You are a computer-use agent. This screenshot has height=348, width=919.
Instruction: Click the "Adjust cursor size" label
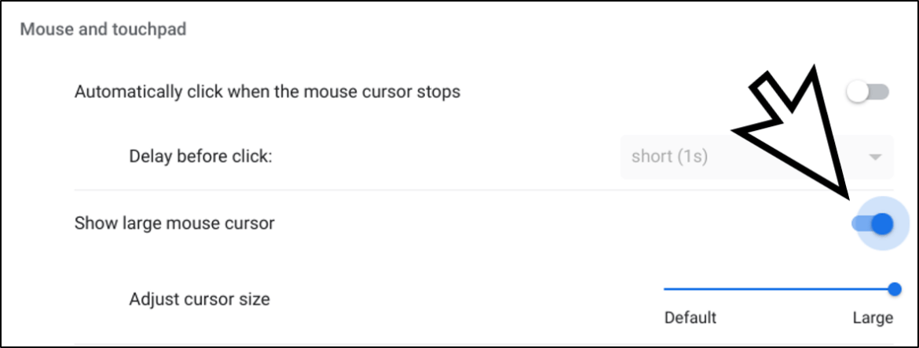tap(200, 299)
